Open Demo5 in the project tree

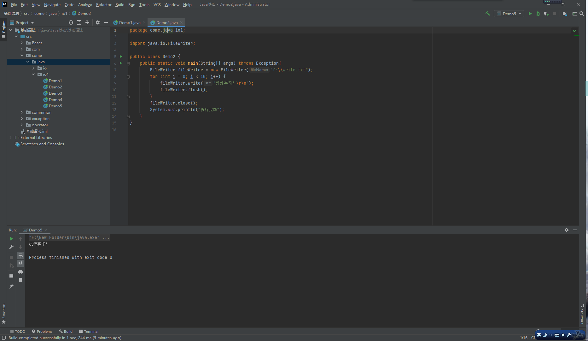pos(55,106)
